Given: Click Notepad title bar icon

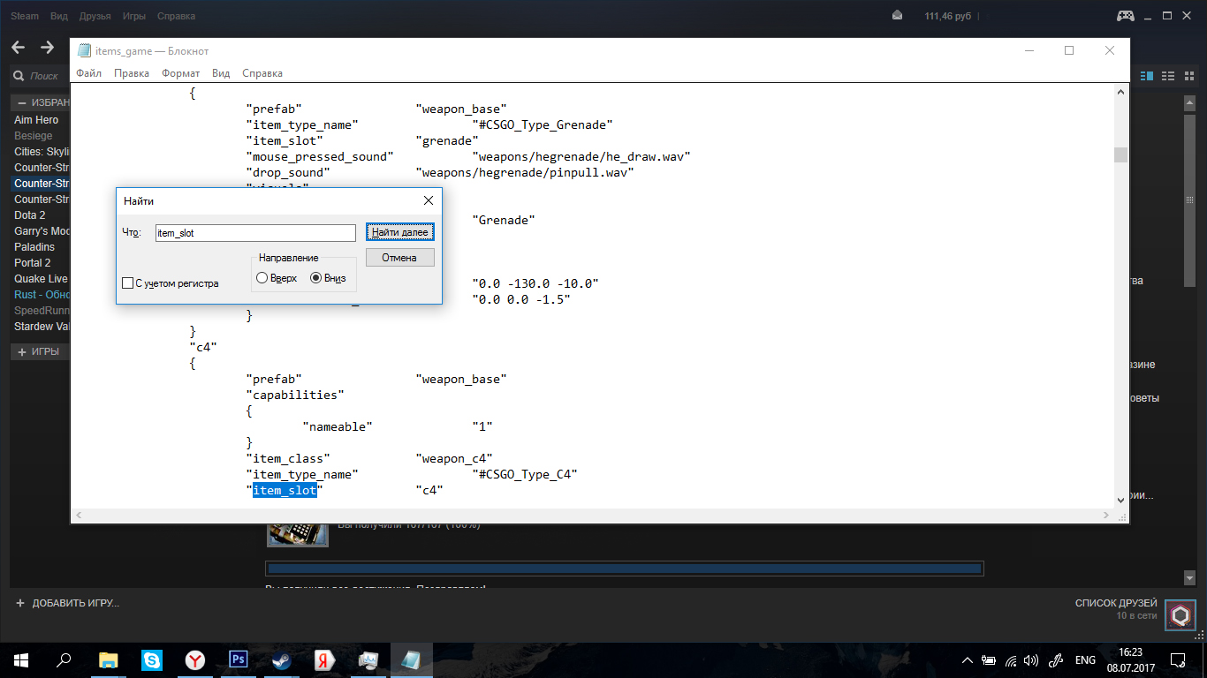Looking at the screenshot, I should [84, 51].
